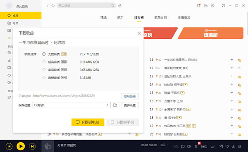
Task: Add song 12 有可能的夜晚 with plus icon
Action: 232,68
